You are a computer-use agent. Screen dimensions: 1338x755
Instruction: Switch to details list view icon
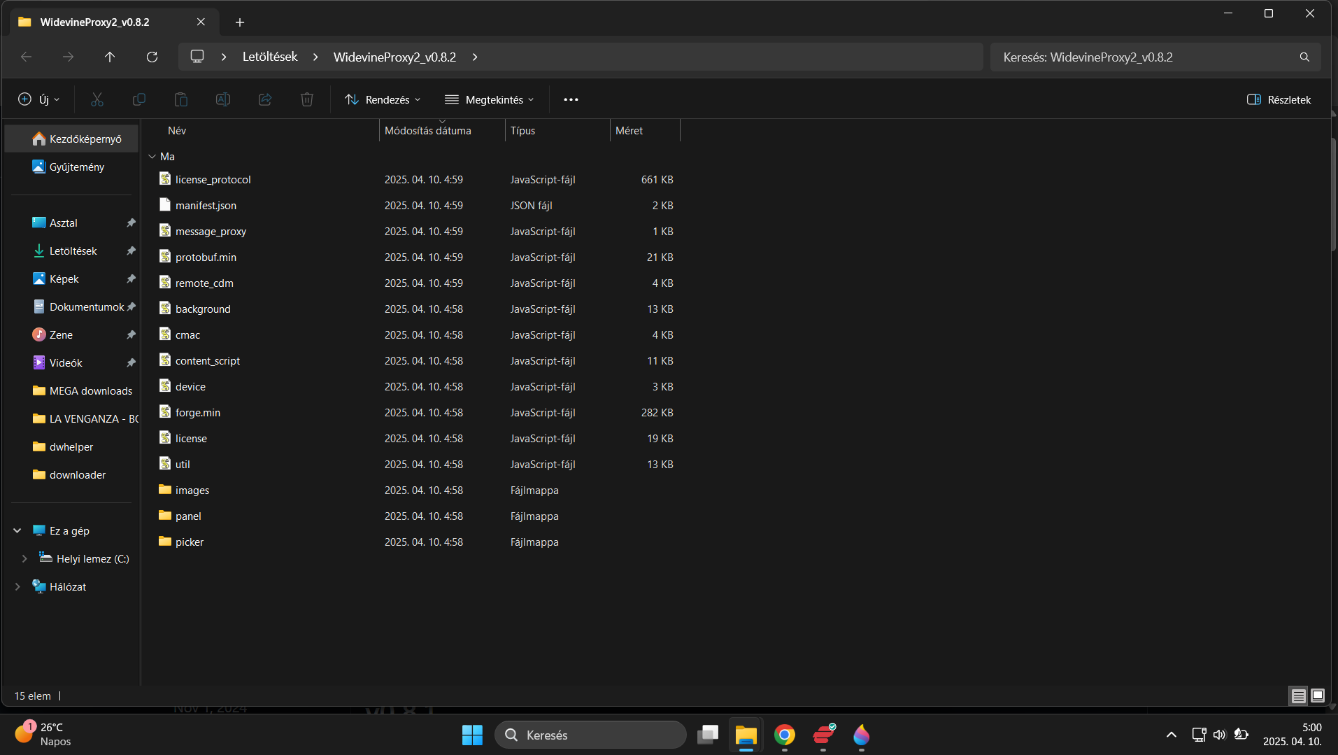1298,696
